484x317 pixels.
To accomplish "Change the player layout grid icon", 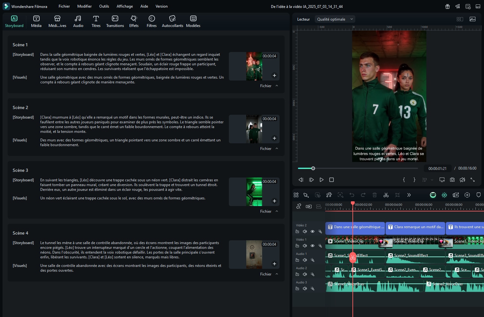I will point(460,19).
